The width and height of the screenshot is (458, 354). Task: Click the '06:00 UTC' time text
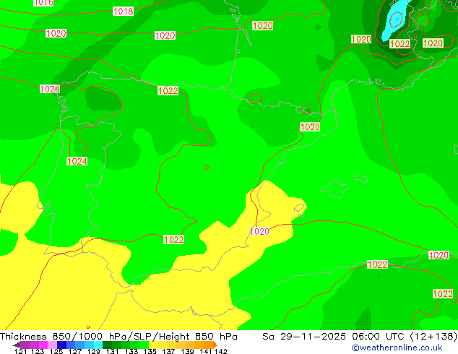tap(378, 337)
